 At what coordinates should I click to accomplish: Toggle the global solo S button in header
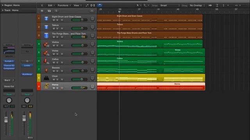56,11
